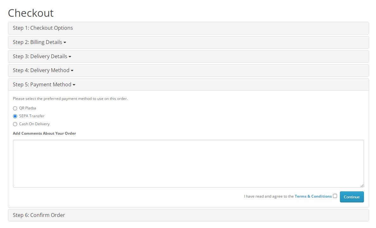The image size is (376, 228).
Task: Click the 'I have read and agree to the' text
Action: pos(269,196)
